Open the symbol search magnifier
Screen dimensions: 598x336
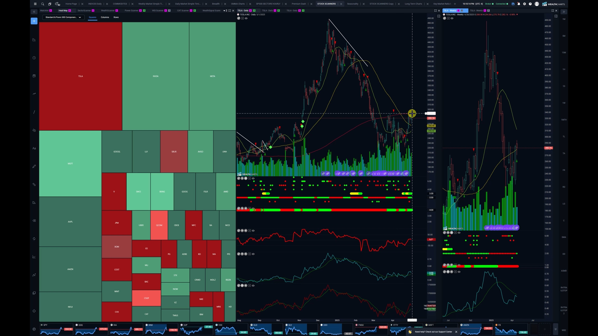point(43,4)
